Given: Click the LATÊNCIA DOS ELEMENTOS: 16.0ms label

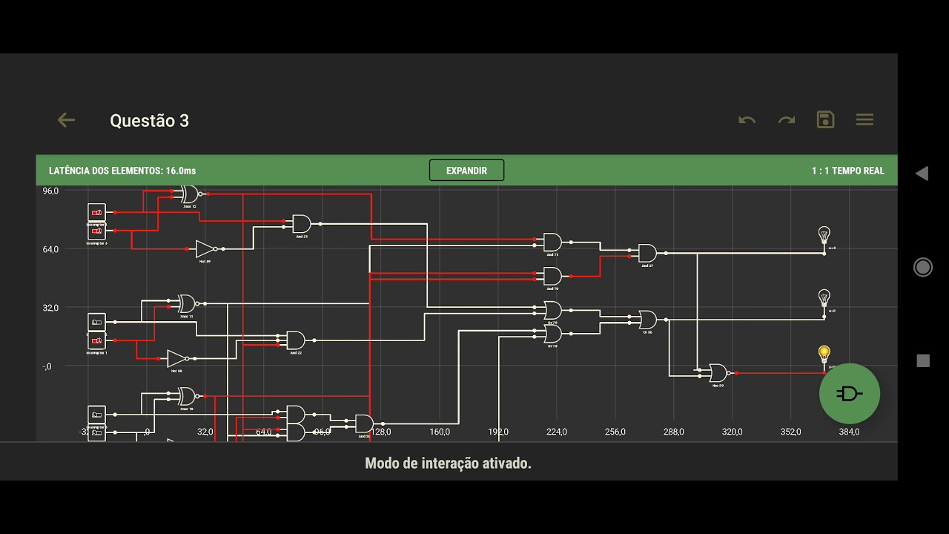Looking at the screenshot, I should pyautogui.click(x=122, y=171).
